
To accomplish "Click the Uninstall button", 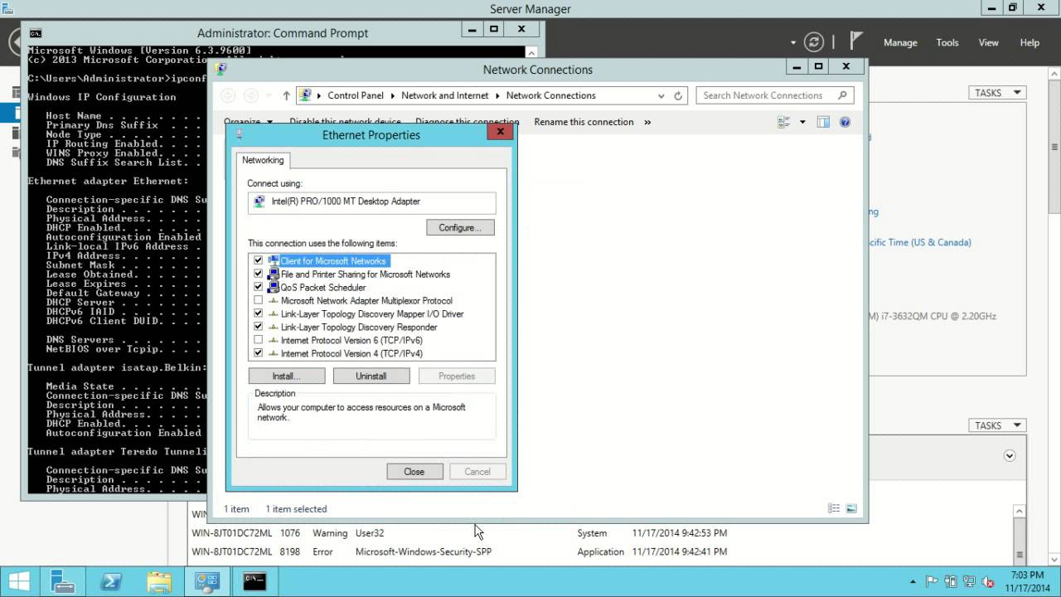I will tap(371, 376).
